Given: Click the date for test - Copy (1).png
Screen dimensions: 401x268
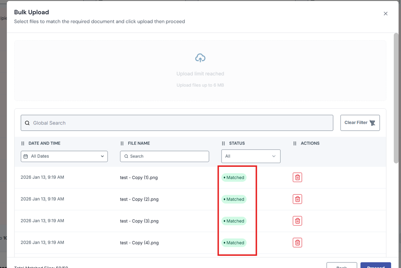Looking at the screenshot, I should [x=42, y=177].
